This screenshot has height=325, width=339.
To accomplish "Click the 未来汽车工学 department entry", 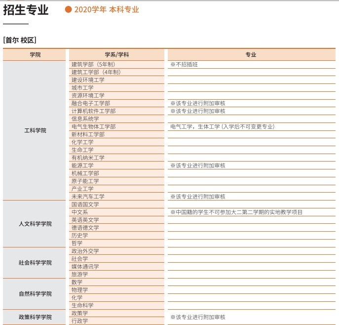I will pyautogui.click(x=88, y=197).
